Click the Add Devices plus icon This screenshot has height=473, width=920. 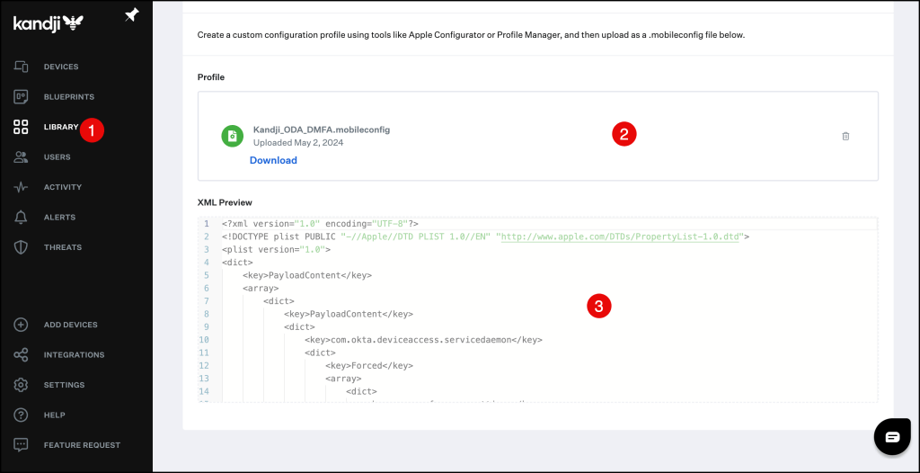point(21,325)
